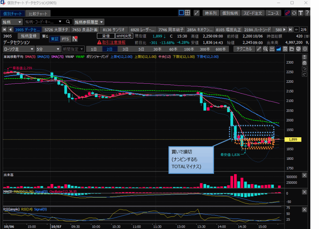This screenshot has height=229, width=319.
Task: Select the four-pane grid layout
Action: (x=187, y=13)
